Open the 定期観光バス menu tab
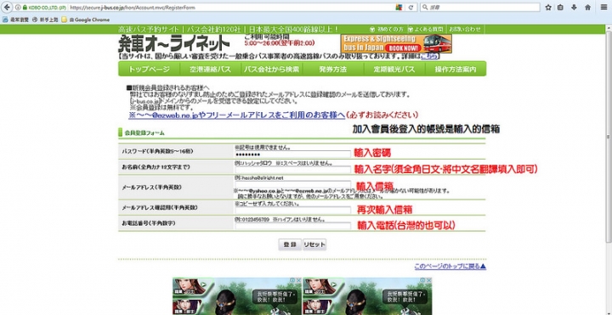Viewport: 612px width, 315px height. [x=394, y=70]
